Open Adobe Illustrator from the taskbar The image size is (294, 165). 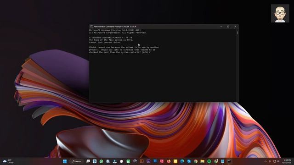pyautogui.click(x=142, y=161)
